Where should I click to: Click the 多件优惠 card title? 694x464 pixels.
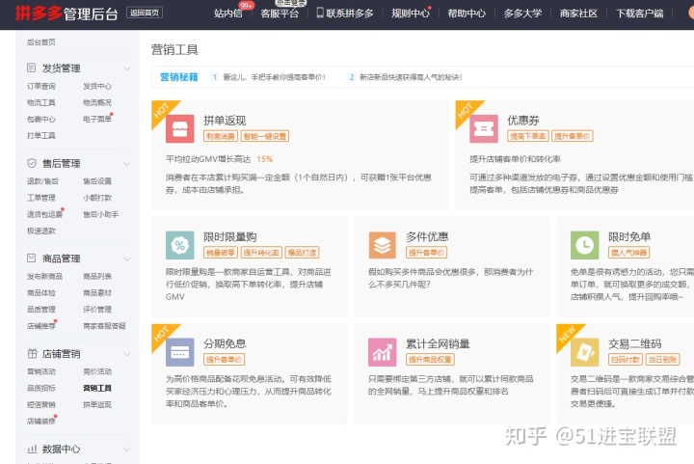427,237
